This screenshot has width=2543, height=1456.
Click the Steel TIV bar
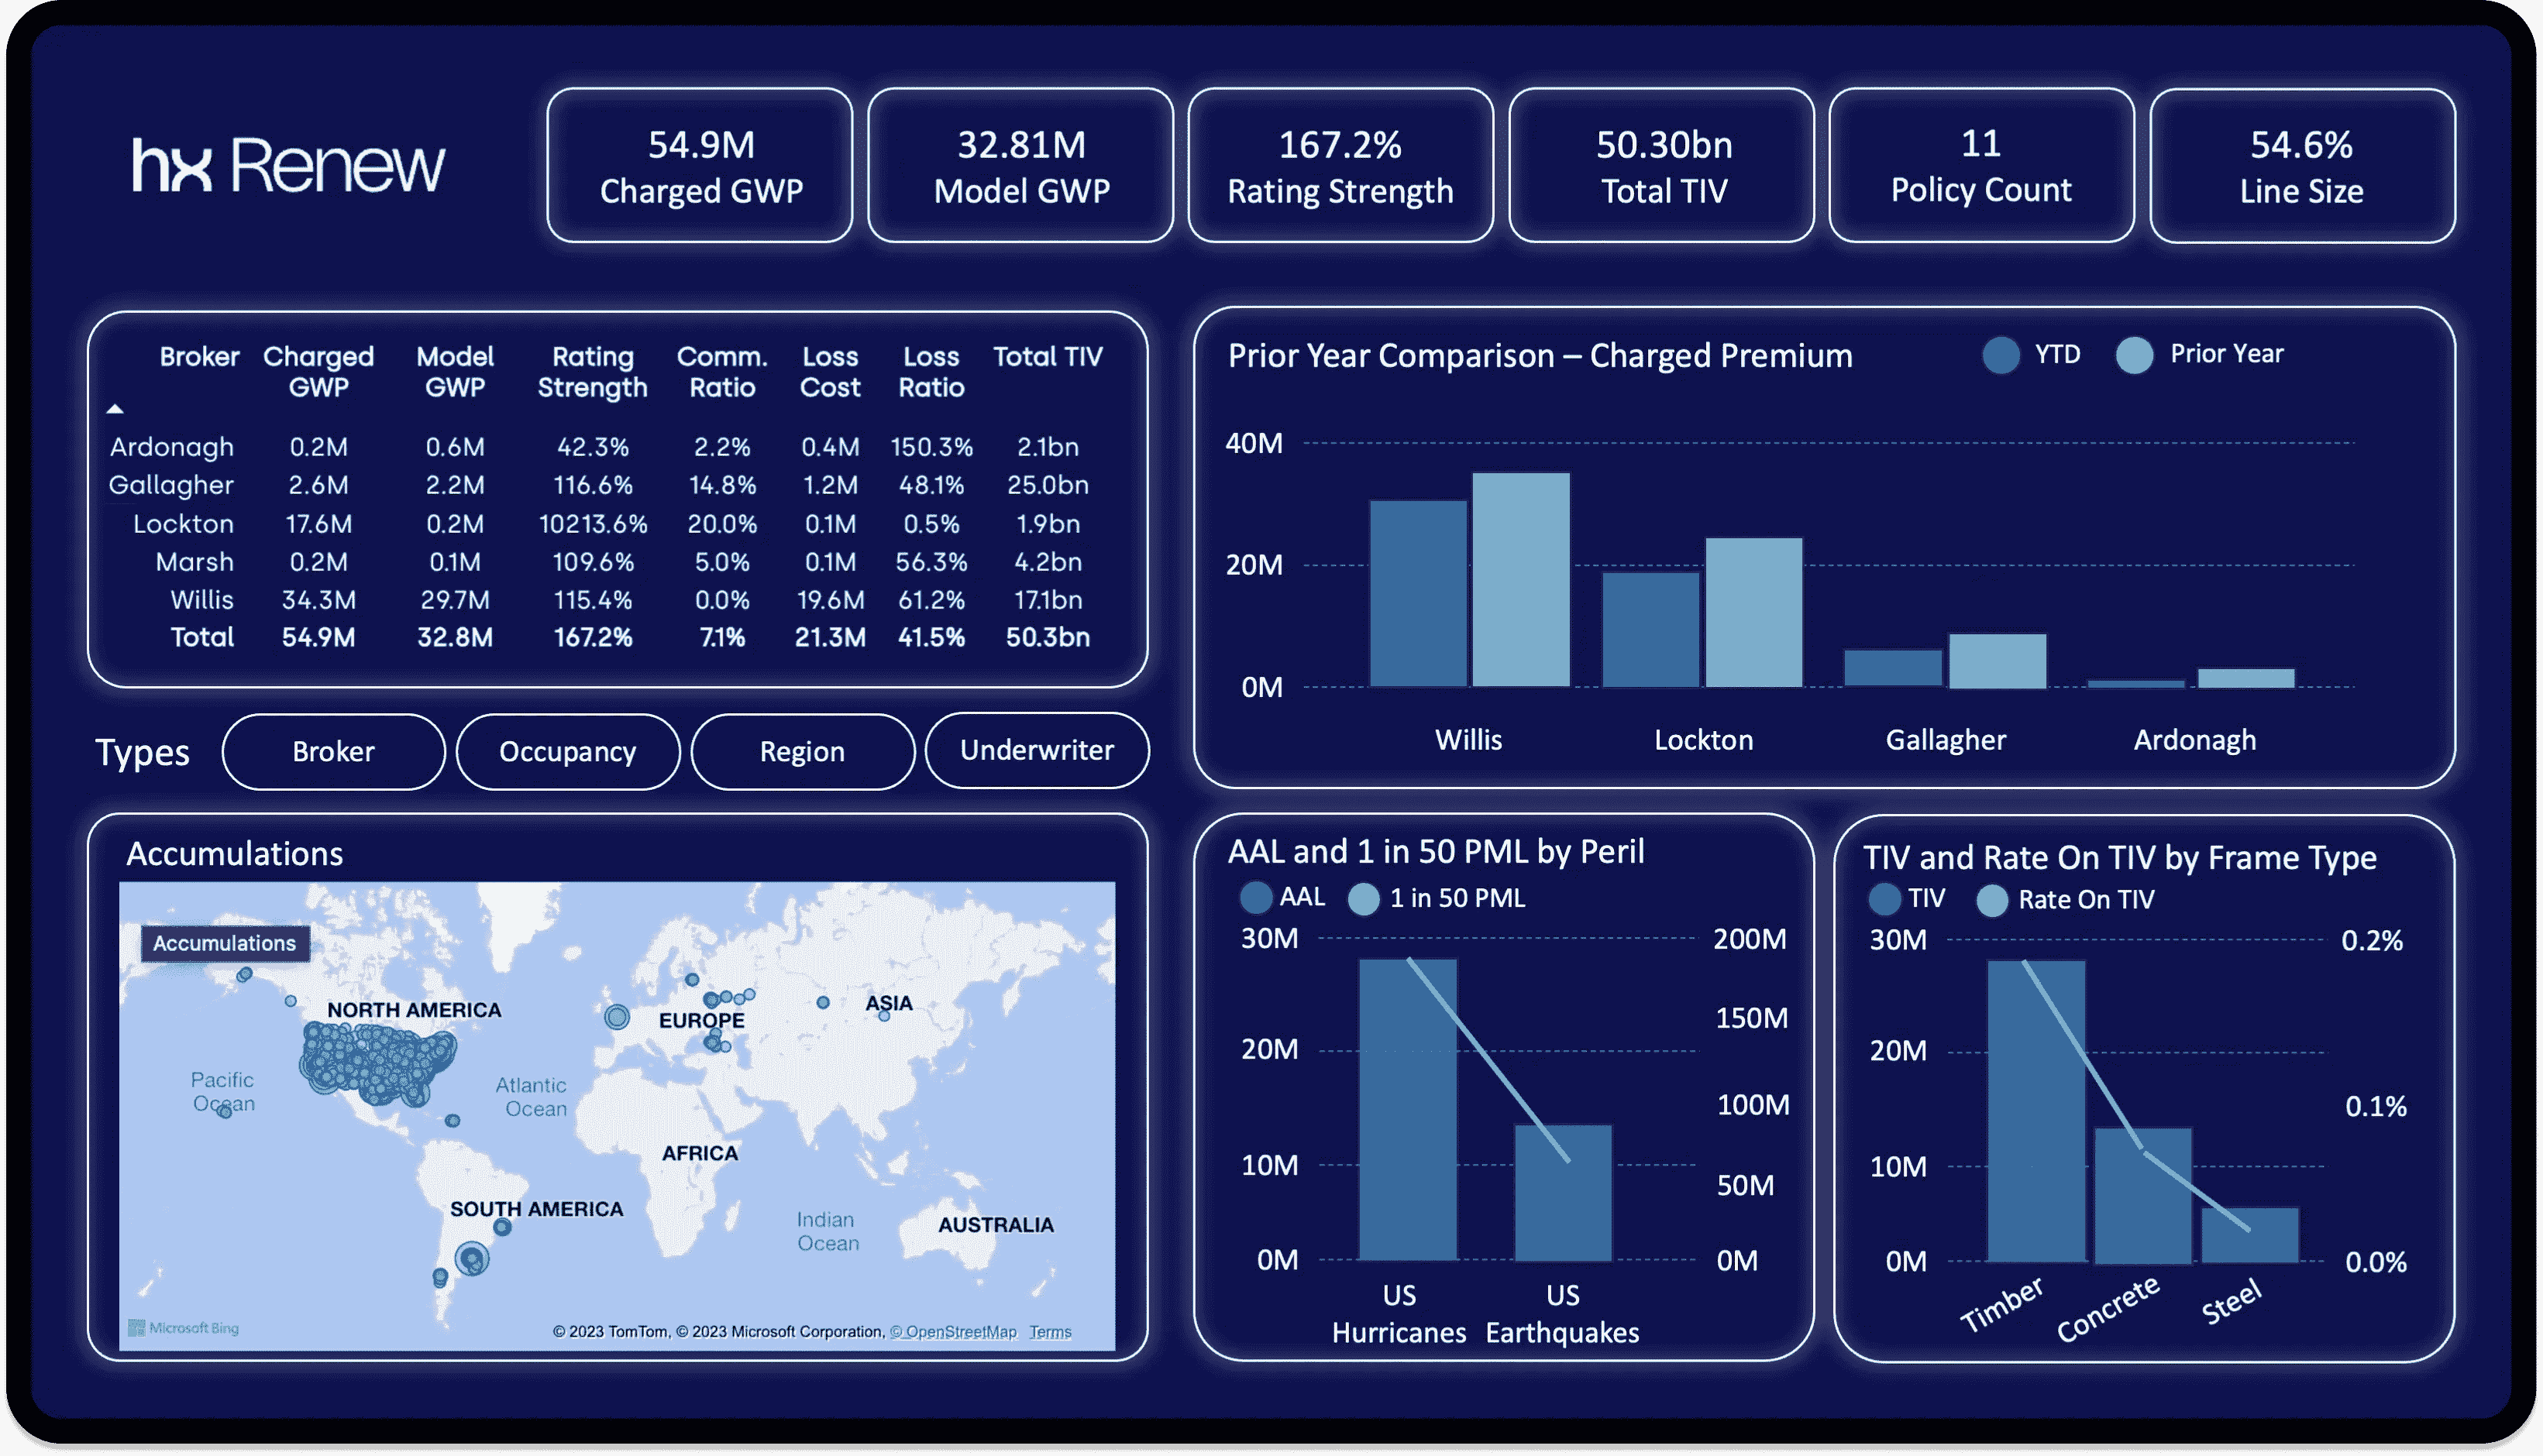[x=2250, y=1235]
